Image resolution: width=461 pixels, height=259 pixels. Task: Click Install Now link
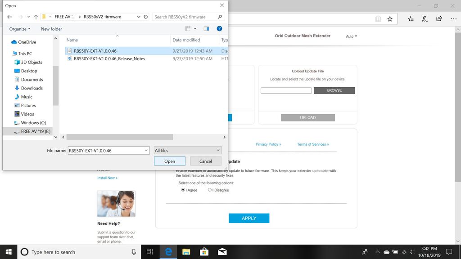click(x=107, y=178)
